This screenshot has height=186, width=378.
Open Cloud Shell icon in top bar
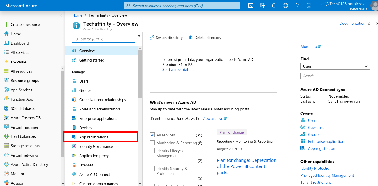pyautogui.click(x=250, y=6)
